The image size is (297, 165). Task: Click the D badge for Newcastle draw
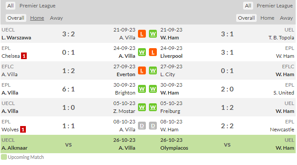(x=153, y=126)
